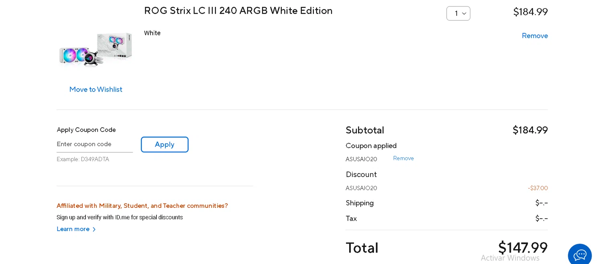
Task: Click the ROG Strix cooler product image
Action: click(96, 49)
